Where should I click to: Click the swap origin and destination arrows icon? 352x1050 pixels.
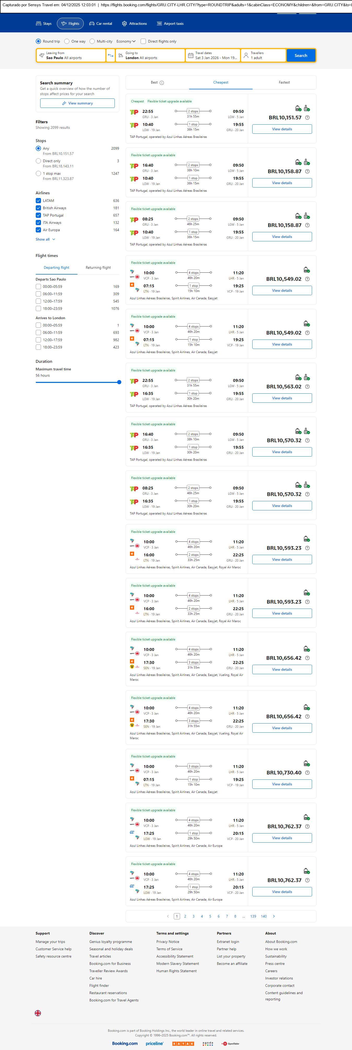[x=110, y=55]
